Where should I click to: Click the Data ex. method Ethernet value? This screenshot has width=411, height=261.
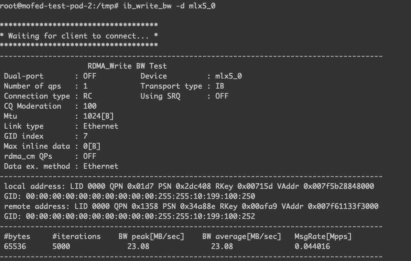(x=101, y=166)
